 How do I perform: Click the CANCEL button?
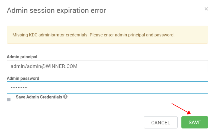click(161, 122)
